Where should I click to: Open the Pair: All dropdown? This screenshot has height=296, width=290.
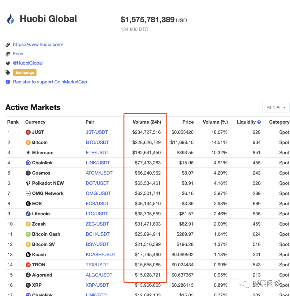276,107
